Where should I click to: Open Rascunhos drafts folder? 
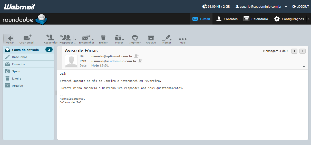click(28, 57)
